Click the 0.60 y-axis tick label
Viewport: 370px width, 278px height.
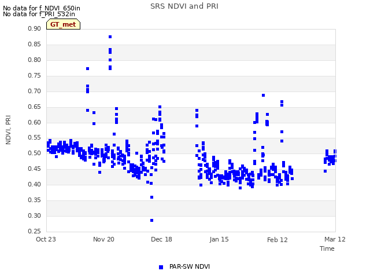[x=34, y=122]
